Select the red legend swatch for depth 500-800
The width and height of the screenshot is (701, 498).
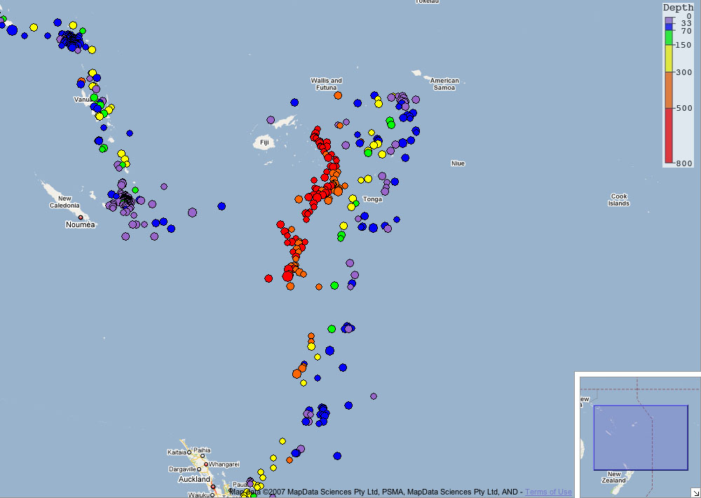(669, 135)
